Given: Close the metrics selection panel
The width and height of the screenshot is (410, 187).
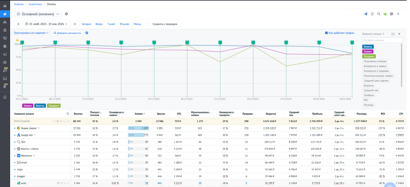Looking at the screenshot, I should (399, 34).
